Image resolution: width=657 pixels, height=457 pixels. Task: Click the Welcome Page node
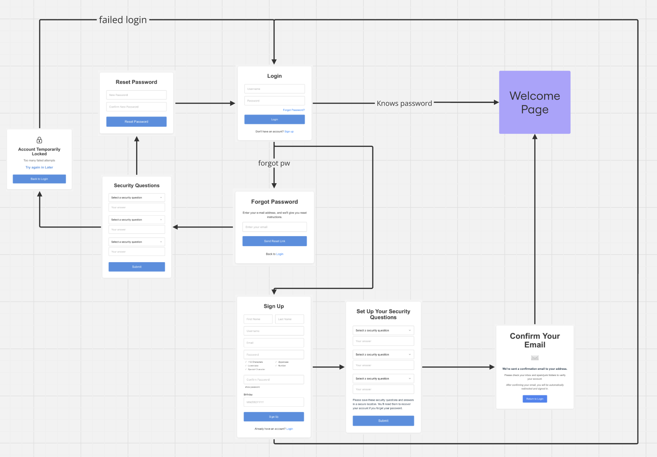pyautogui.click(x=535, y=102)
